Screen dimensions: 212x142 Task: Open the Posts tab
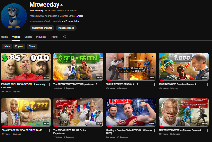[x=54, y=37]
